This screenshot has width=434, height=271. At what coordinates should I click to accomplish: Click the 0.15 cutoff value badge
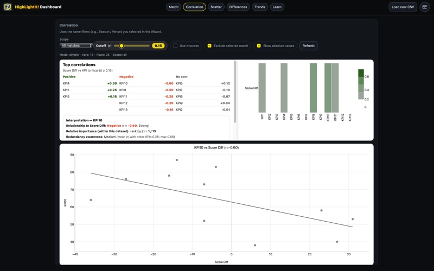158,46
